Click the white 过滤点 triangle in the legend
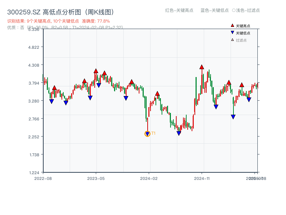Image resolution: width=286 pixels, height=215 pixels. point(232,40)
